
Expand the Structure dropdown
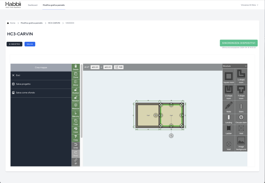point(235,66)
